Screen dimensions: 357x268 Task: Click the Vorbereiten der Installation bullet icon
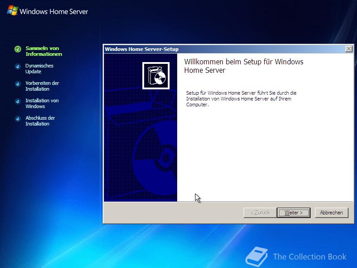pos(18,84)
